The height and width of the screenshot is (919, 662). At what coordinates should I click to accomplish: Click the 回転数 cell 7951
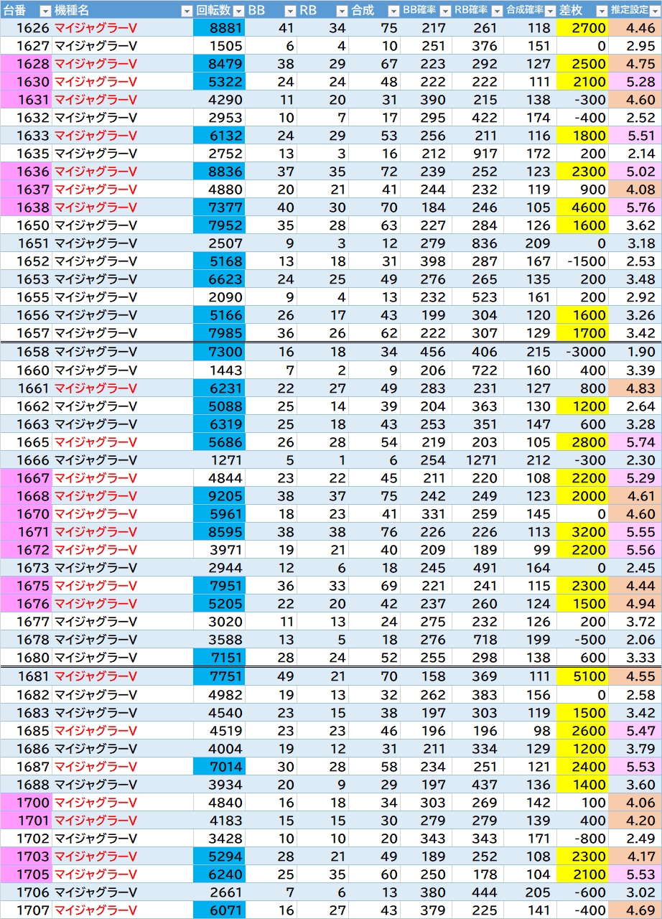click(x=219, y=586)
